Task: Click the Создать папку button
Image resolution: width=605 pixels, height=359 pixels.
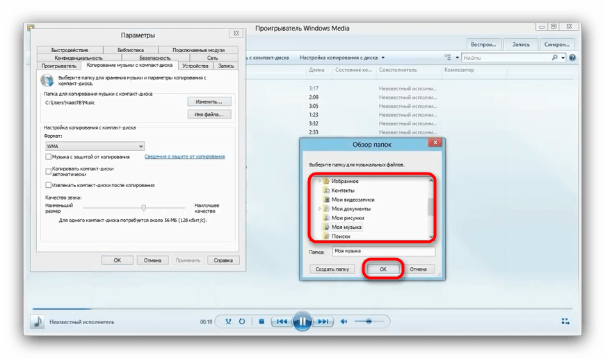Action: tap(332, 269)
